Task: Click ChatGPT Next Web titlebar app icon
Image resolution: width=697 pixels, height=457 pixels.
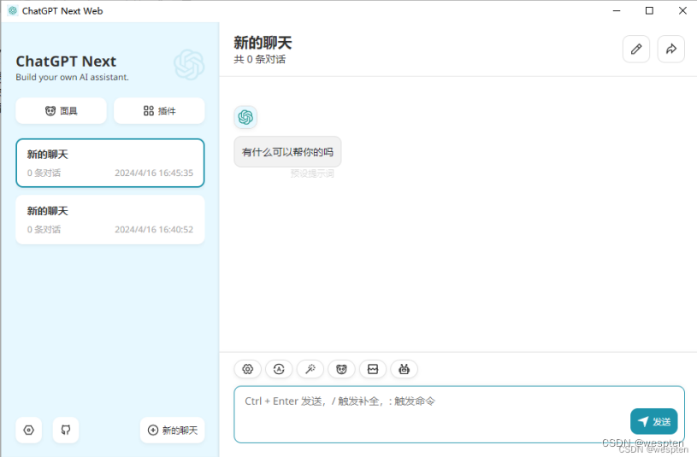Action: [x=13, y=10]
